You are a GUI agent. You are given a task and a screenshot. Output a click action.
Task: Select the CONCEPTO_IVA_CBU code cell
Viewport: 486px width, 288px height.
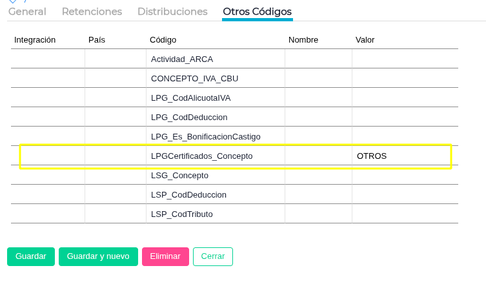(216, 78)
